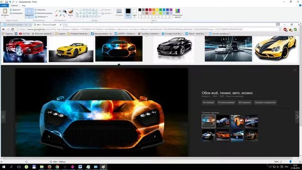Click the tunnel highway cars thumbnail
Screen dimensions: 302x170
228,49
